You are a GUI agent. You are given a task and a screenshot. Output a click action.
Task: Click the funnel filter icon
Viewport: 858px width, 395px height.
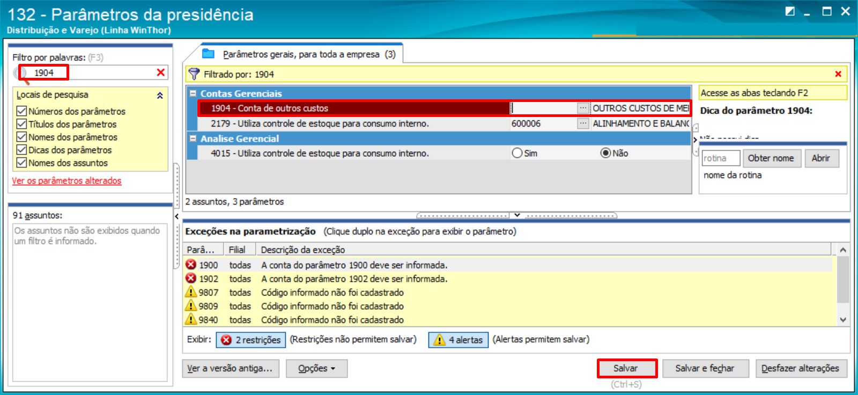(x=194, y=74)
